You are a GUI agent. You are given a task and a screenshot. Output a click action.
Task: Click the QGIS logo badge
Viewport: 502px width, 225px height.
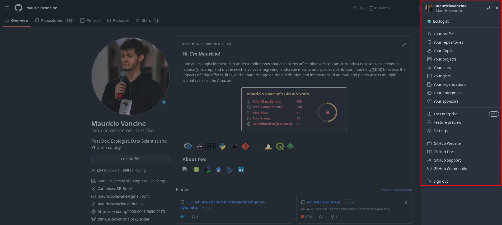(x=280, y=146)
